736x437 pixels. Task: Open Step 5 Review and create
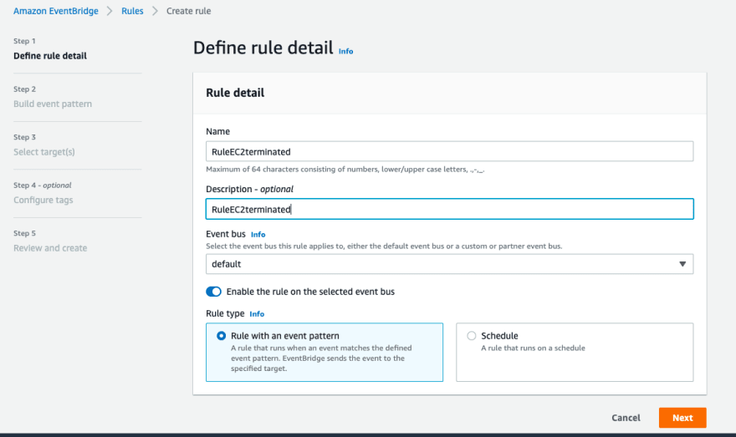coord(50,248)
